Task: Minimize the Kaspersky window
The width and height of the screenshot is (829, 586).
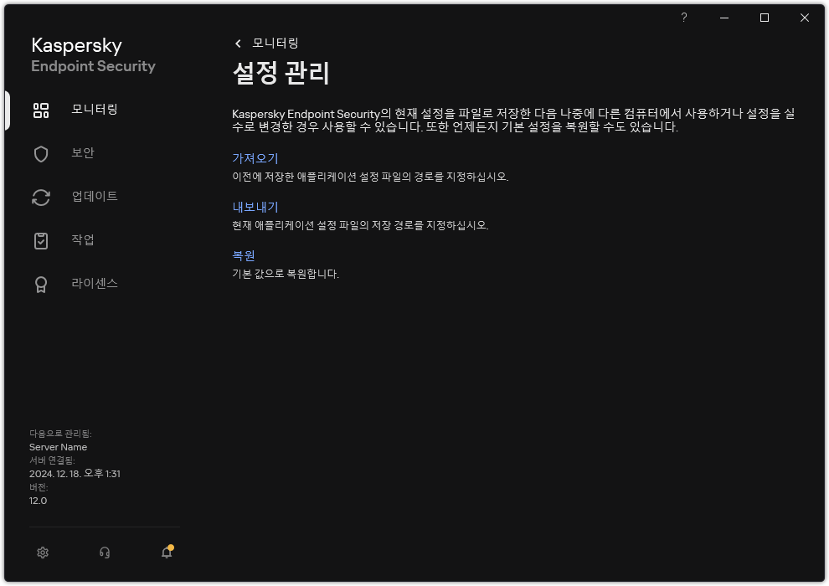Action: pos(722,17)
